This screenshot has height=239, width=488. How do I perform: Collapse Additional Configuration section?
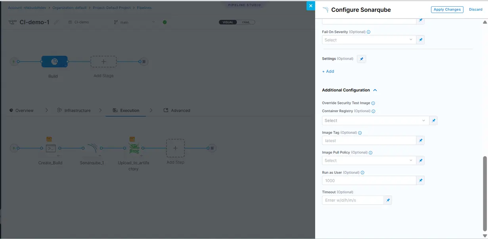pyautogui.click(x=375, y=90)
